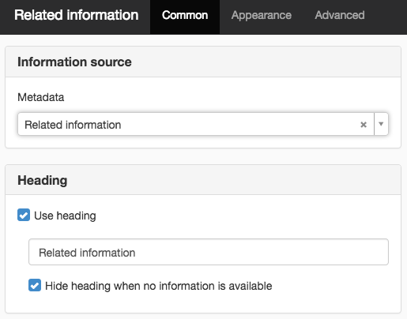The width and height of the screenshot is (407, 319).
Task: Click the Related information widget title
Action: [x=77, y=15]
